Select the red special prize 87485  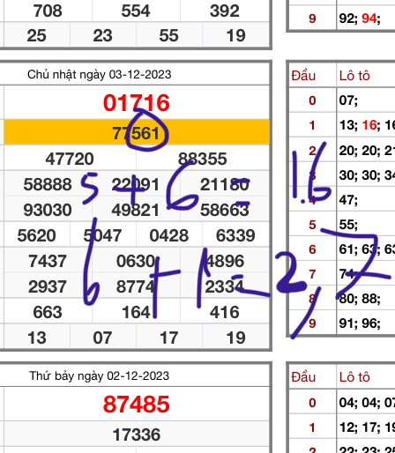click(x=137, y=405)
